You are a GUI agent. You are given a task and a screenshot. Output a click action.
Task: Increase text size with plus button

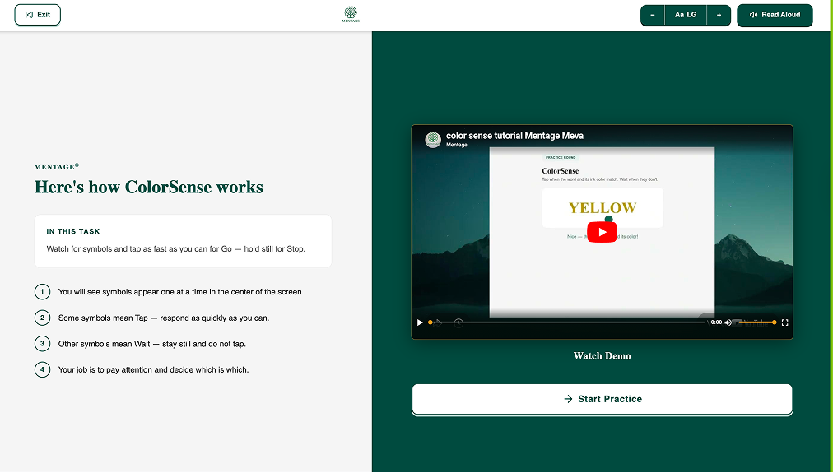[719, 15]
